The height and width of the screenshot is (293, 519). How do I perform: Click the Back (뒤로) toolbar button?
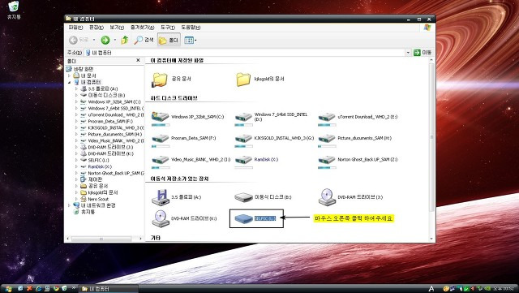[79, 40]
